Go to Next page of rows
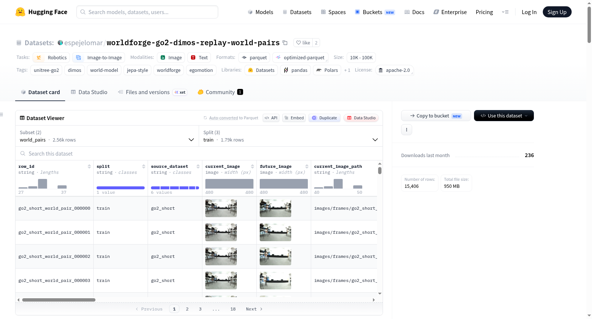592x319 pixels. [254, 309]
